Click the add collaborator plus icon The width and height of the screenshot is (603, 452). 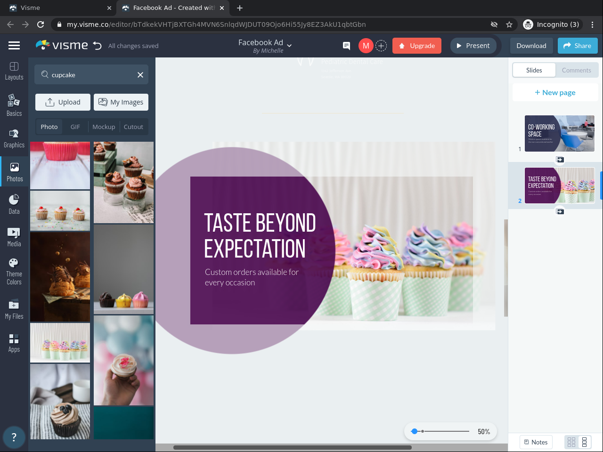[x=381, y=46]
